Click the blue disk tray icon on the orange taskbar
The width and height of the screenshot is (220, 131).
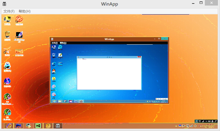(x=180, y=126)
